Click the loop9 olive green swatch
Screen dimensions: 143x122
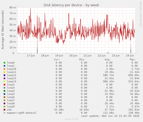[4, 107]
